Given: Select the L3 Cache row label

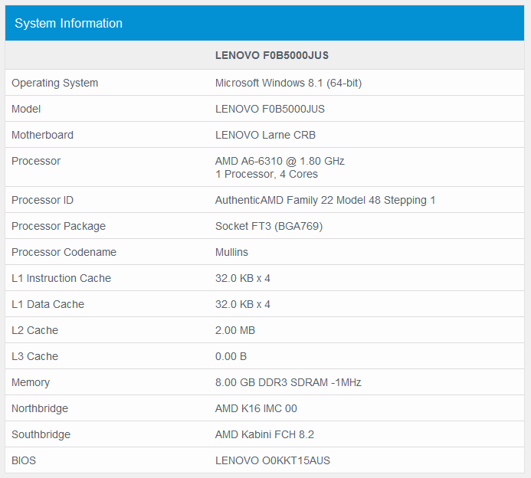Looking at the screenshot, I should [35, 356].
